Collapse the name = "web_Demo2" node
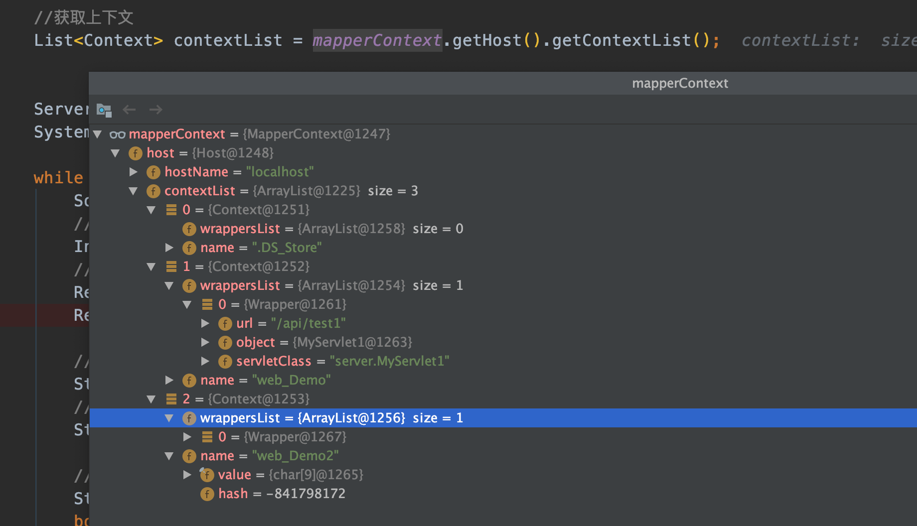The image size is (917, 526). click(x=169, y=456)
